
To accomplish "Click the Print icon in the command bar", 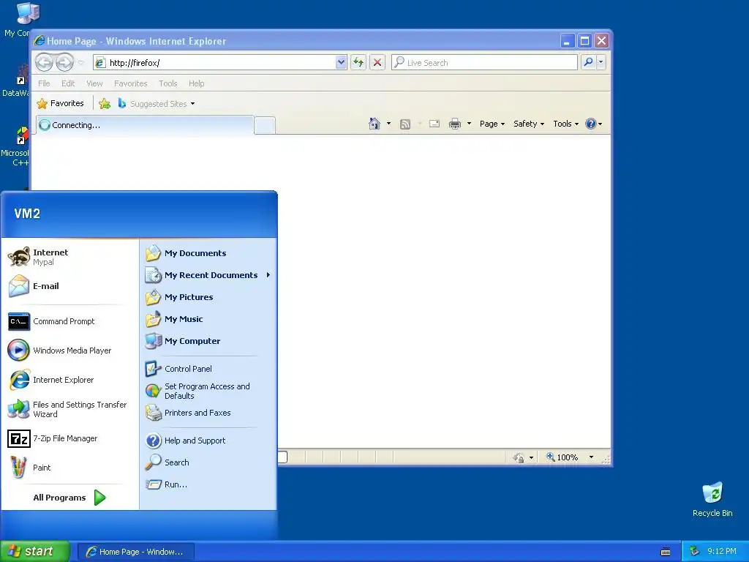I will (455, 124).
